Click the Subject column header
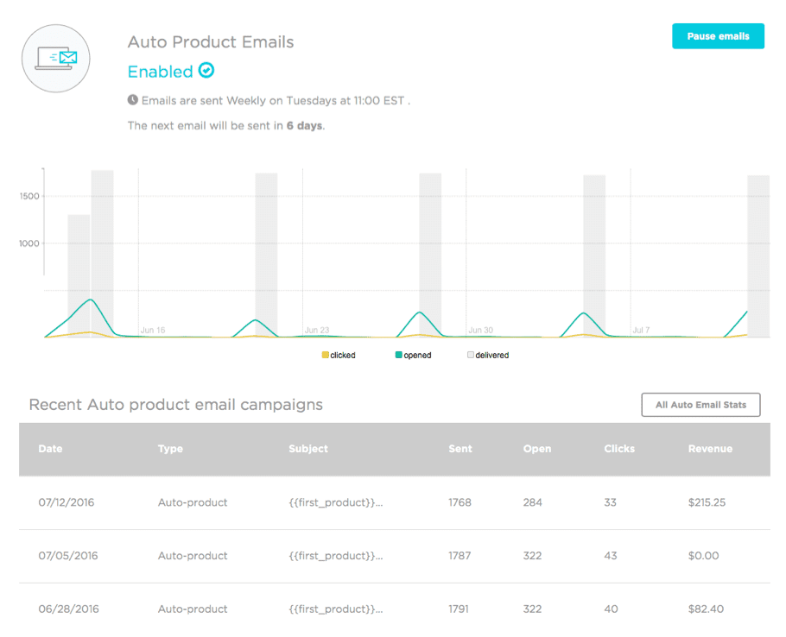Viewport: 786px width, 637px height. click(x=308, y=449)
